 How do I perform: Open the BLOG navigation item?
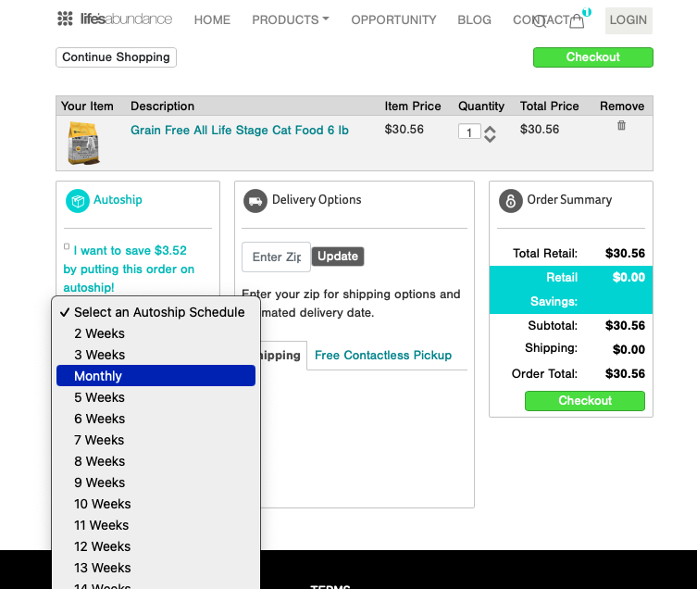(474, 19)
